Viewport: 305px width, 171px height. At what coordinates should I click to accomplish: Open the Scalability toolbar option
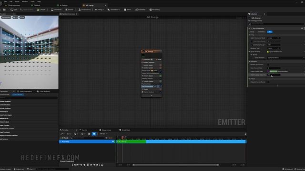pos(140,9)
